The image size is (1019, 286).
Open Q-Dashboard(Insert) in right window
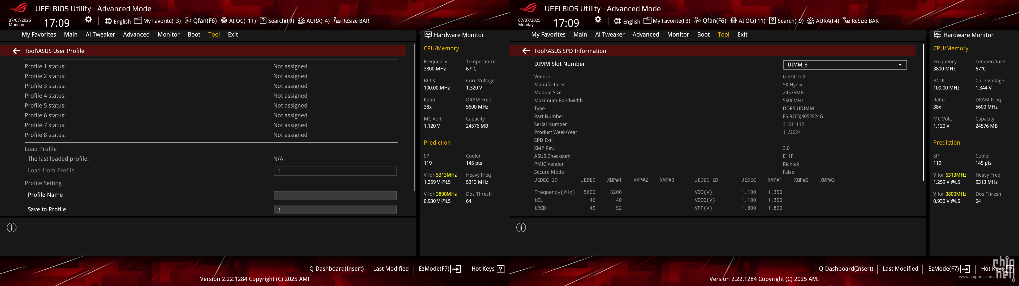pyautogui.click(x=846, y=269)
